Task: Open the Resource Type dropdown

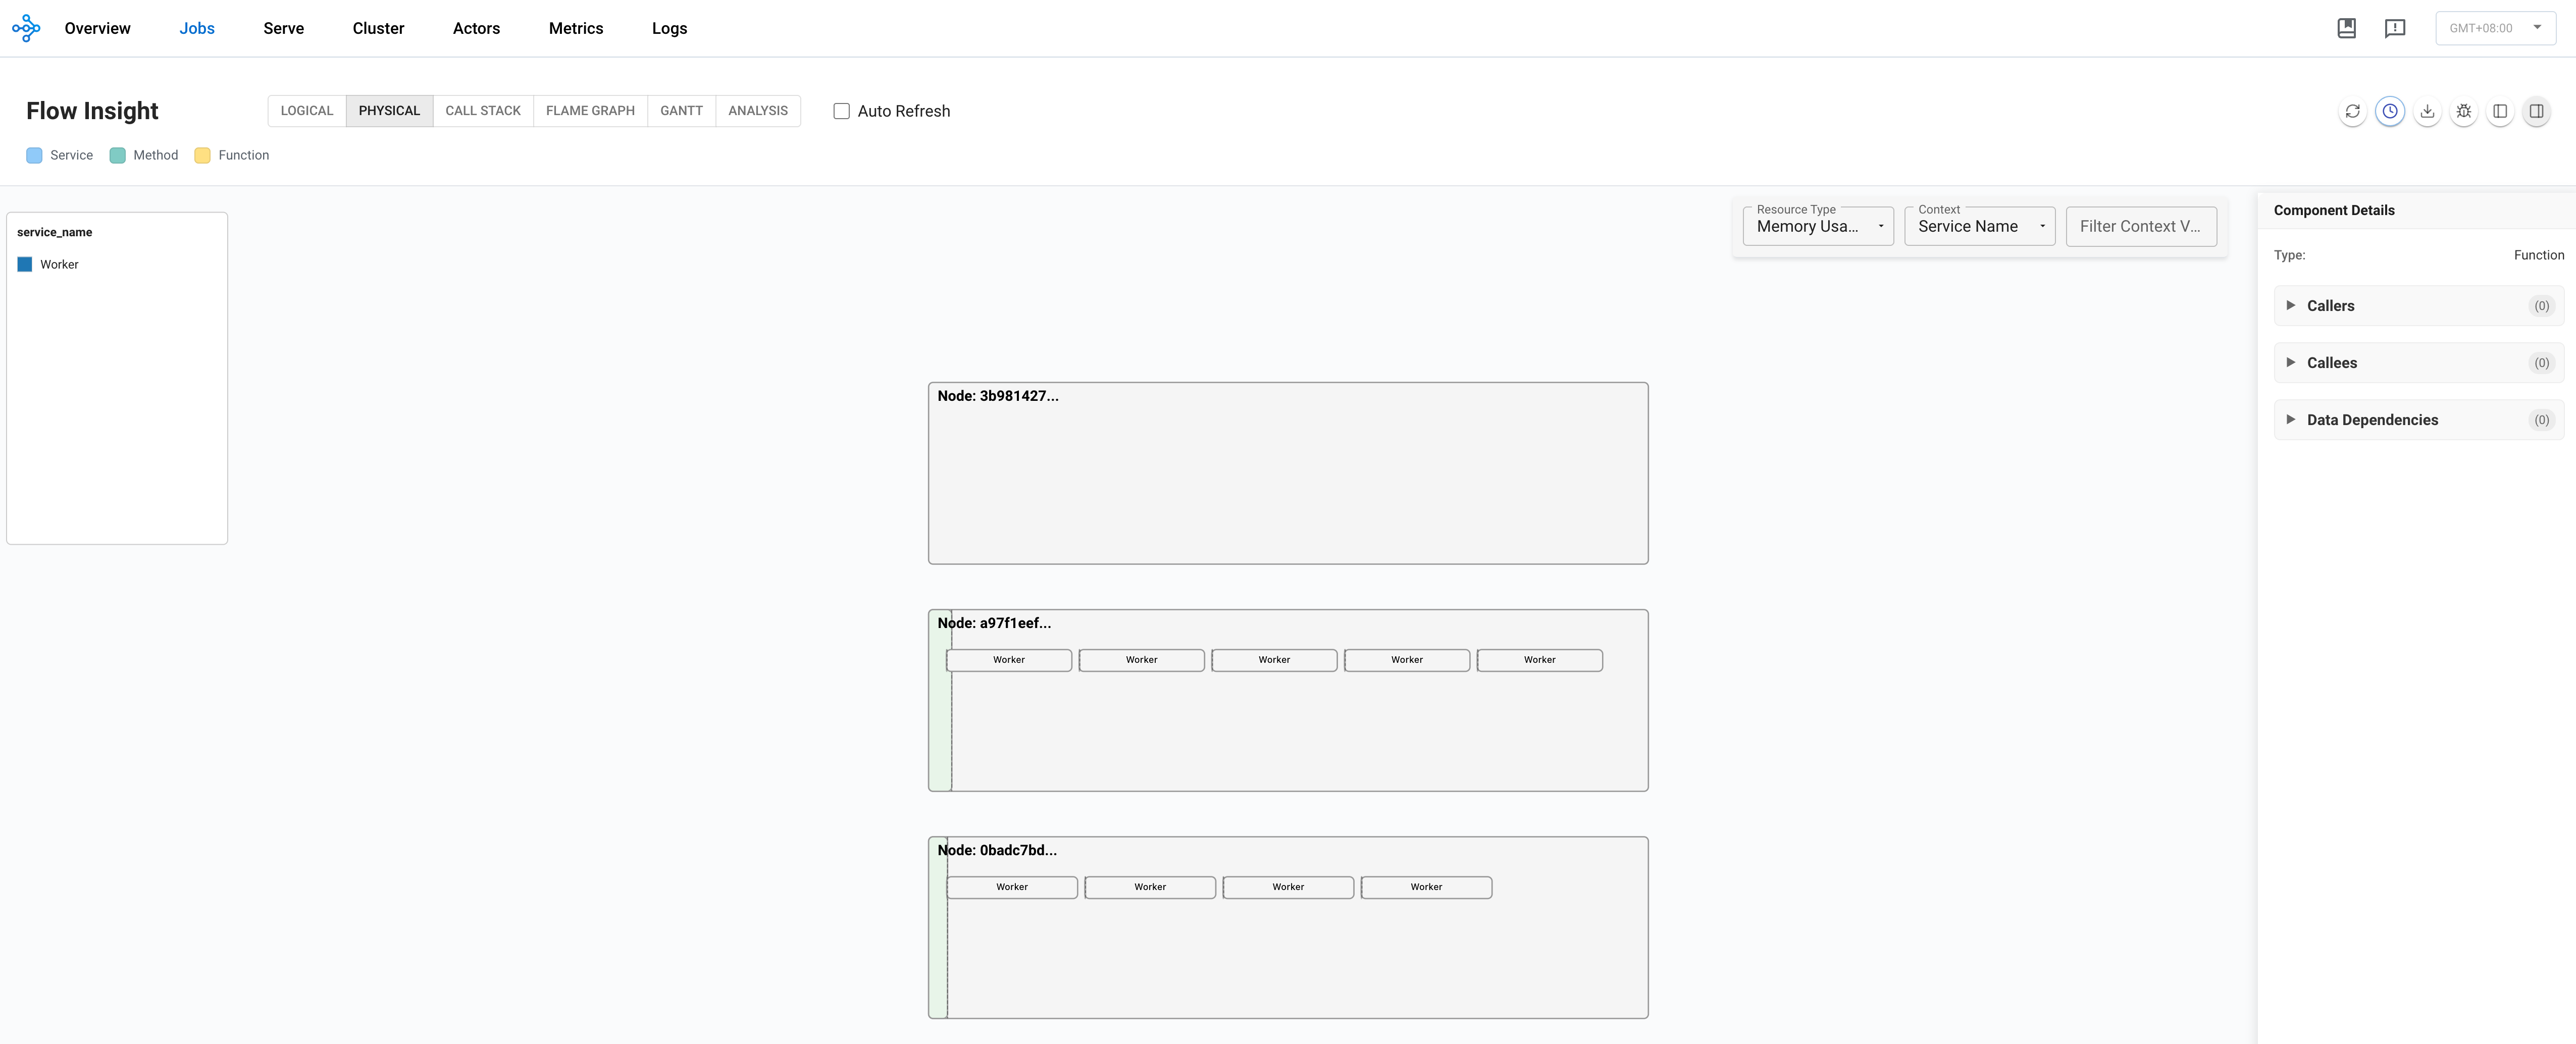Action: click(1817, 226)
